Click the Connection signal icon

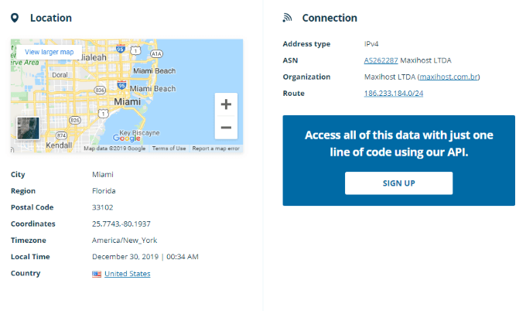click(287, 18)
